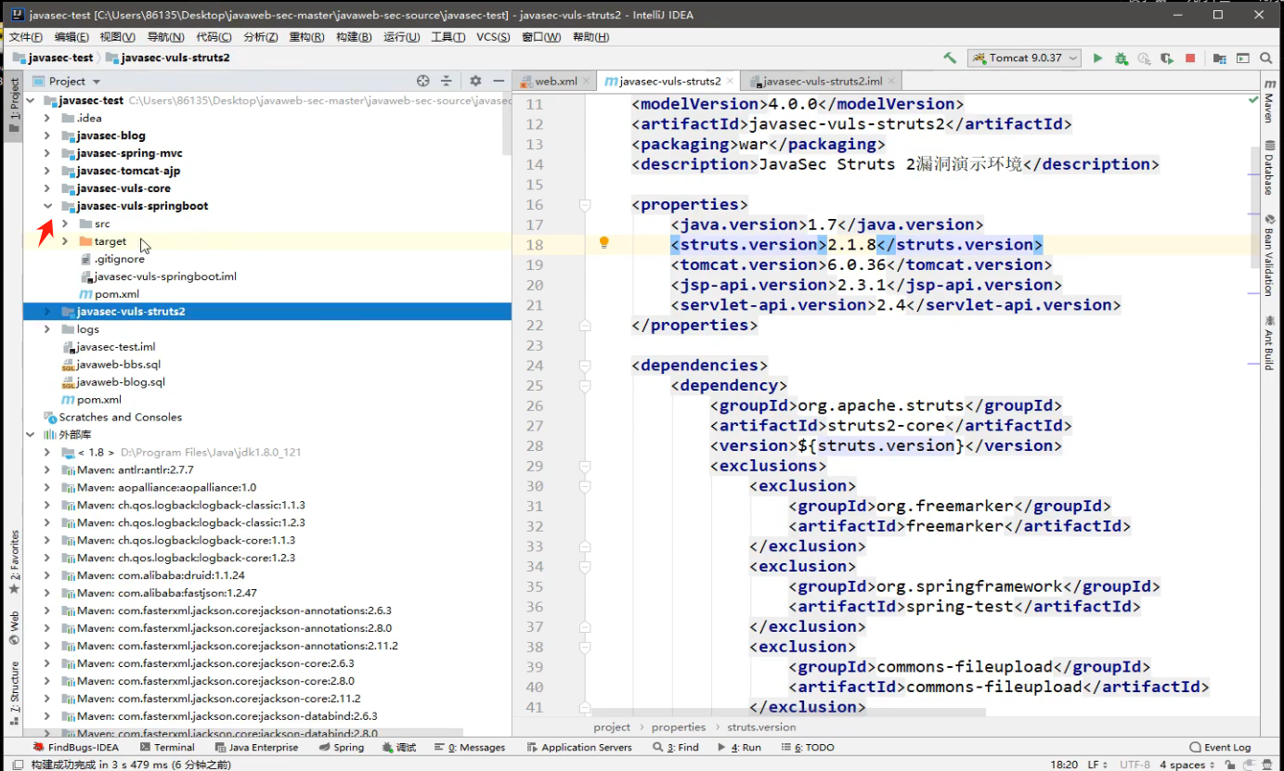Open the FindBugs-IDEA tool window
The image size is (1284, 771).
(x=76, y=747)
